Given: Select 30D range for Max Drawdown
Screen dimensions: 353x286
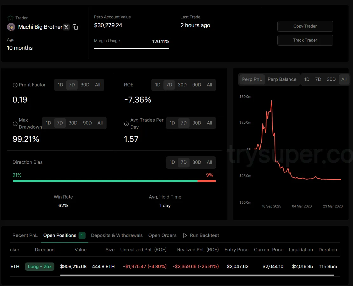Looking at the screenshot, I should (x=73, y=123).
